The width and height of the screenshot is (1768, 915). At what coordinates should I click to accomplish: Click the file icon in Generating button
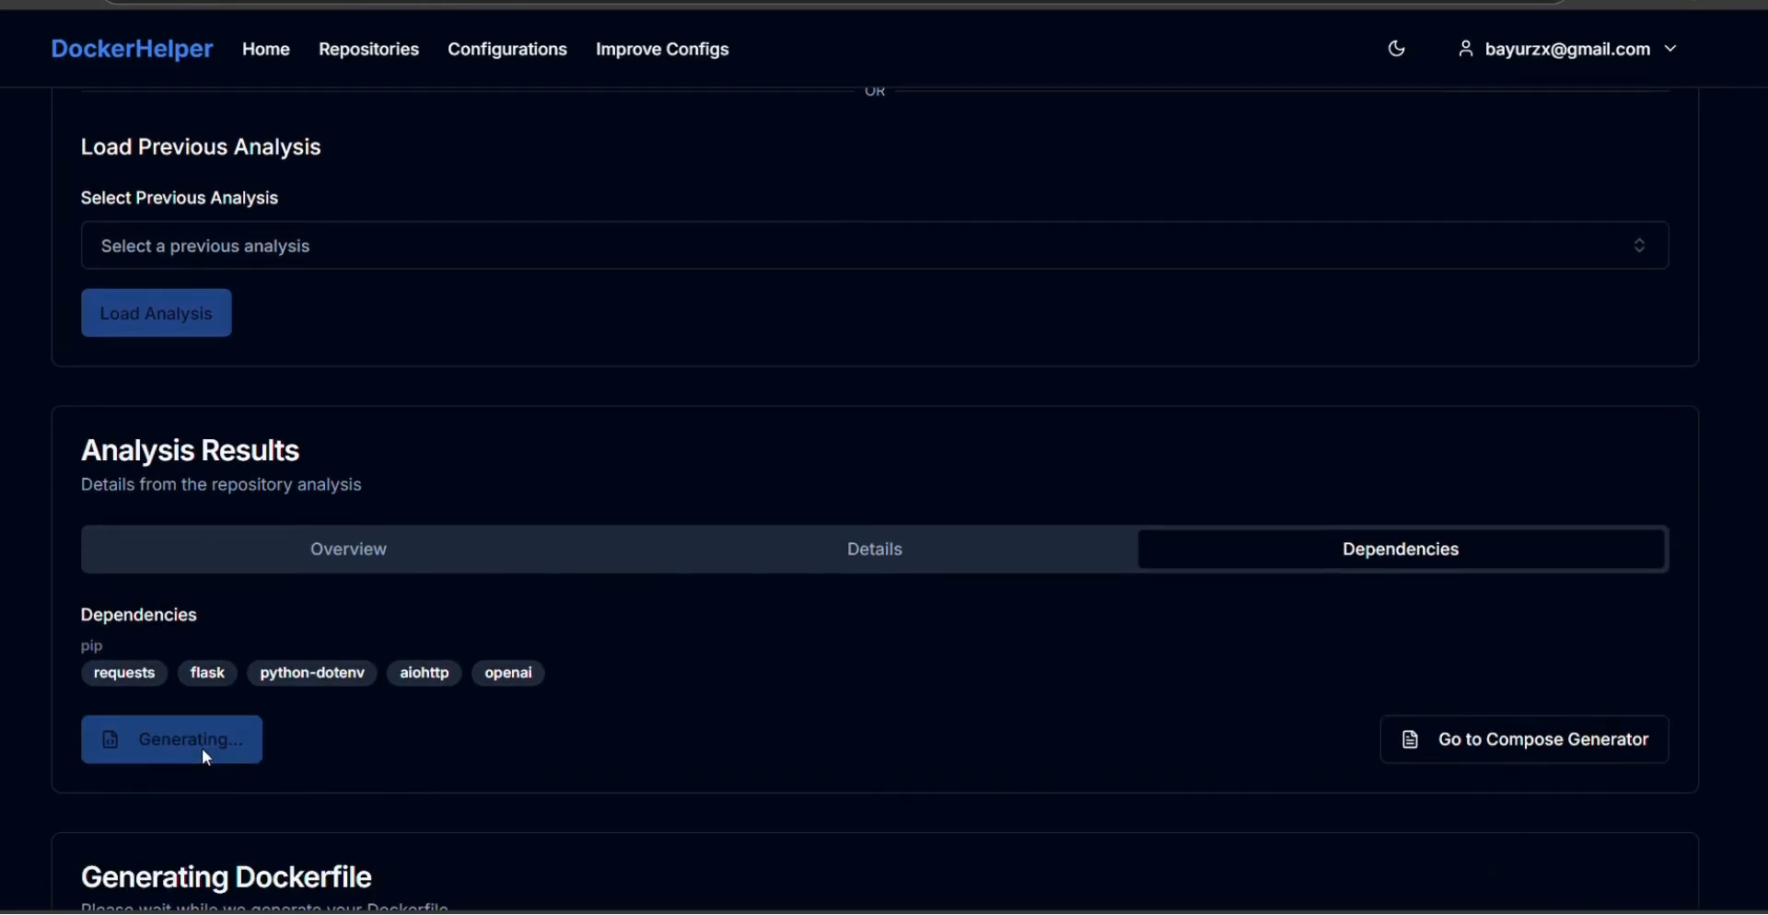tap(110, 739)
